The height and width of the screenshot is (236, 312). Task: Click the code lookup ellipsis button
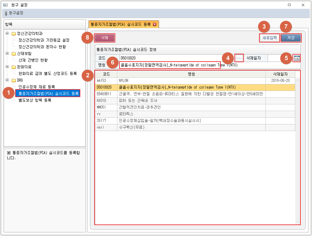point(239,58)
